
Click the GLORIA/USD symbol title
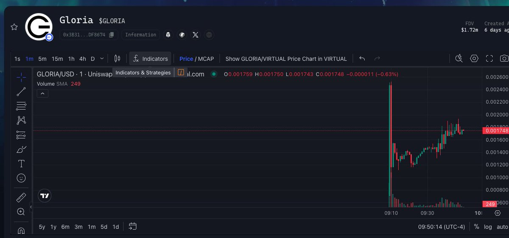point(56,74)
